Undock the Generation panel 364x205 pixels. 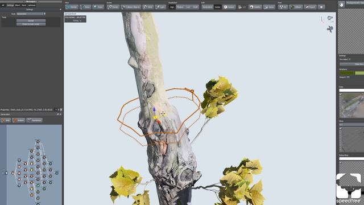pos(58,114)
